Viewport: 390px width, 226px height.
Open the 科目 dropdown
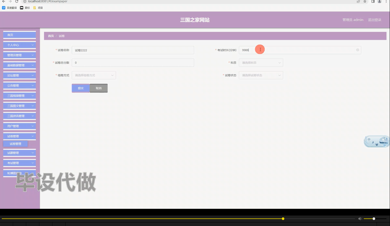point(261,62)
